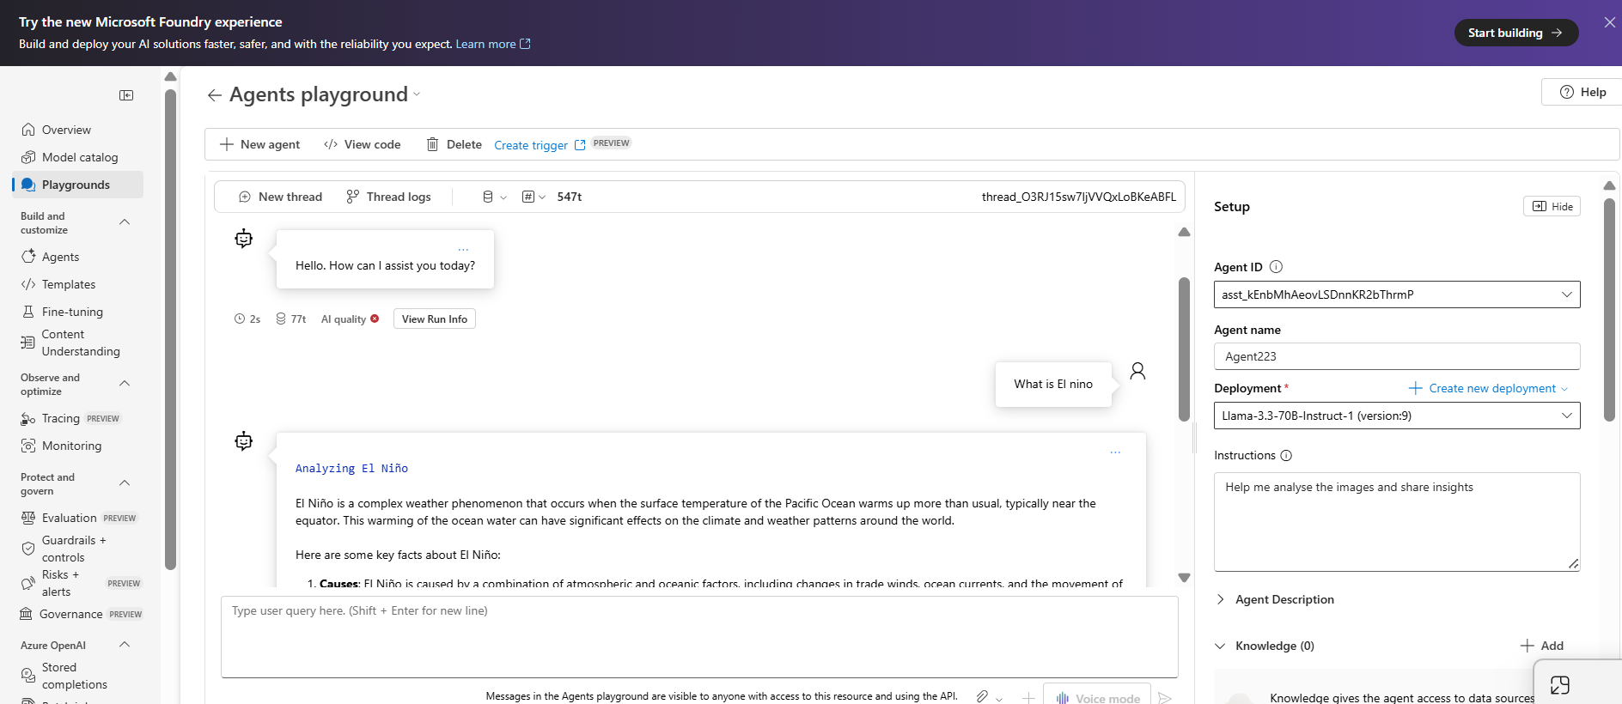The width and height of the screenshot is (1622, 704).
Task: Follow the Create trigger link
Action: (540, 145)
